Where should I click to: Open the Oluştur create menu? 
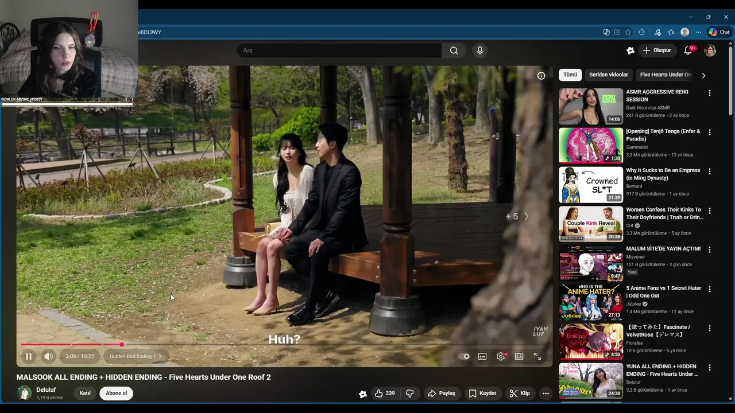pyautogui.click(x=657, y=50)
